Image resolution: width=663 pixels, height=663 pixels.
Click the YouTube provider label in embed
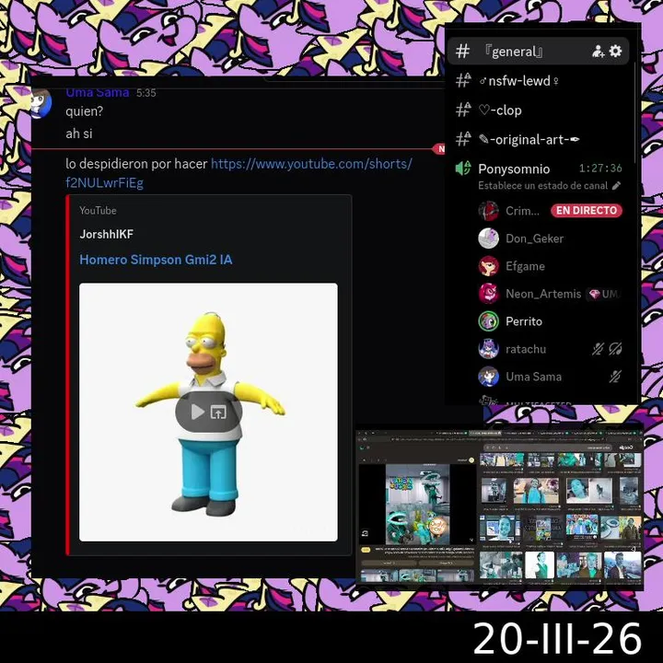tap(98, 210)
